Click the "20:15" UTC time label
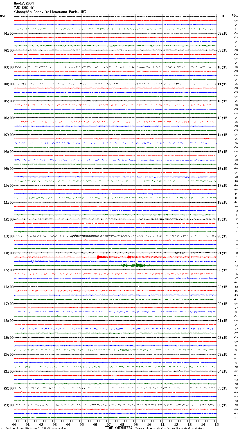The image size is (239, 432). point(222,236)
